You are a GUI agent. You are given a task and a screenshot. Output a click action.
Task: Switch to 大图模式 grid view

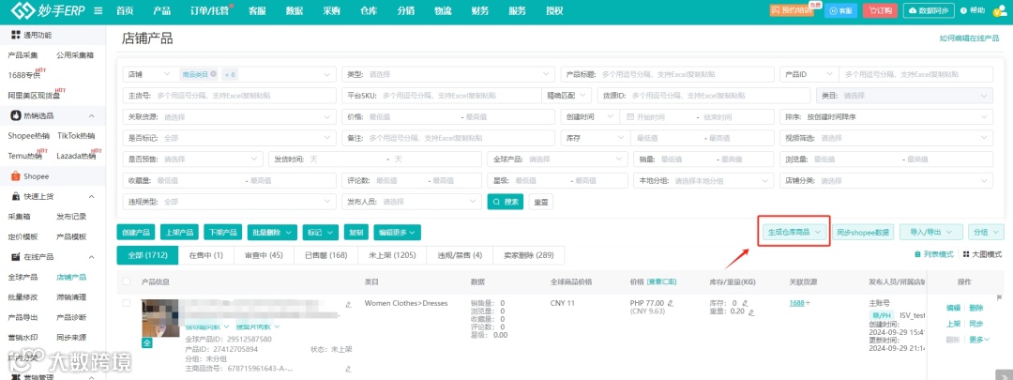[x=982, y=254]
